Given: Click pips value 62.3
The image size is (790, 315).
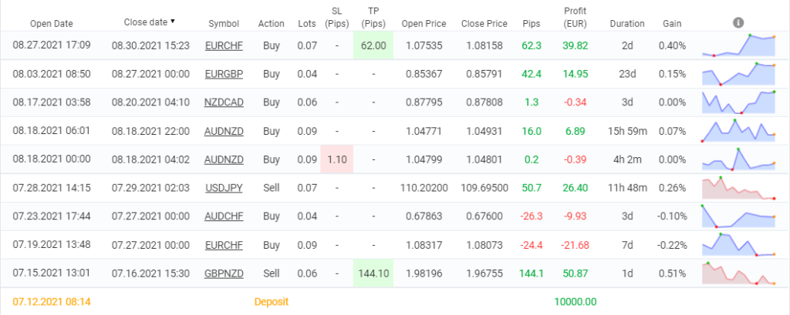Looking at the screenshot, I should coord(532,45).
